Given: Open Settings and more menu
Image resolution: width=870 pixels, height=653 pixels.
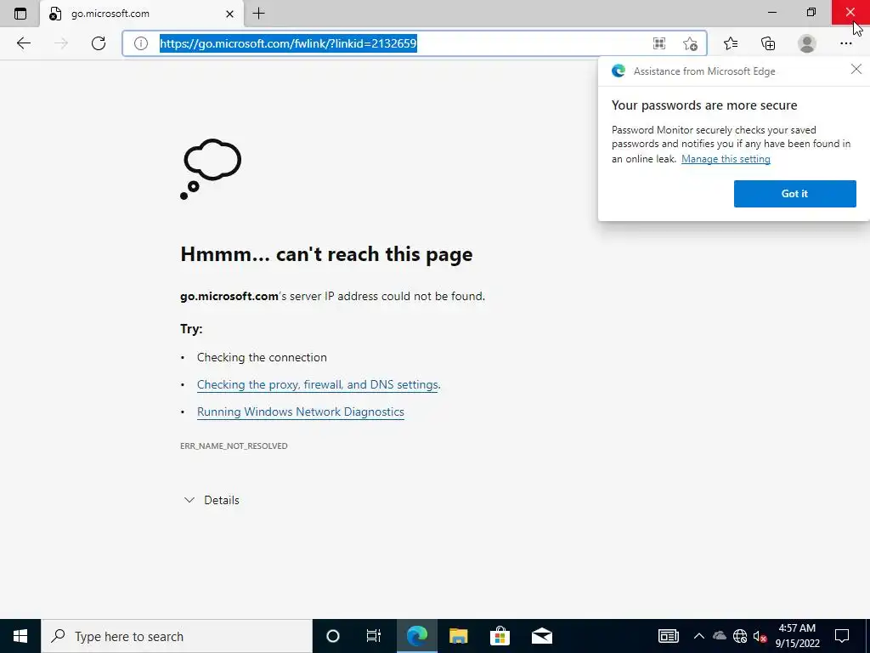Looking at the screenshot, I should pyautogui.click(x=845, y=43).
